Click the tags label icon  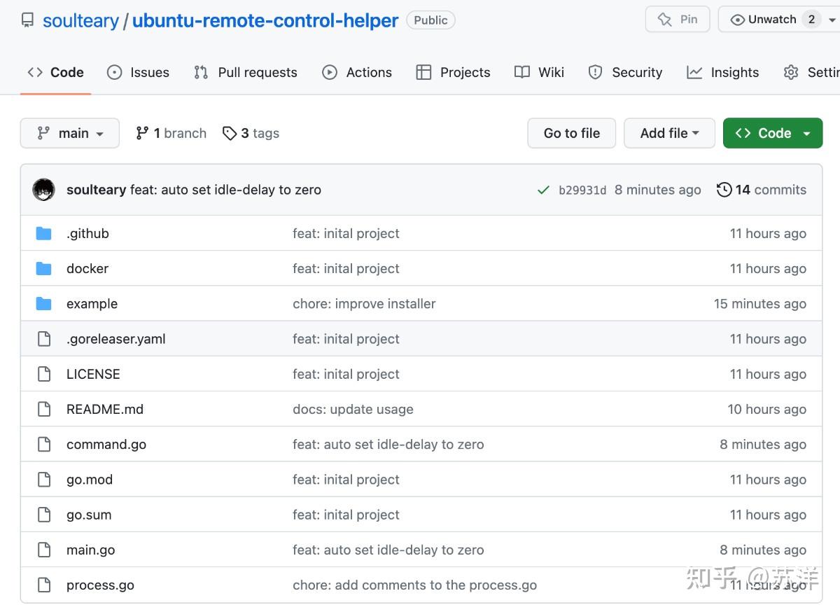[230, 133]
